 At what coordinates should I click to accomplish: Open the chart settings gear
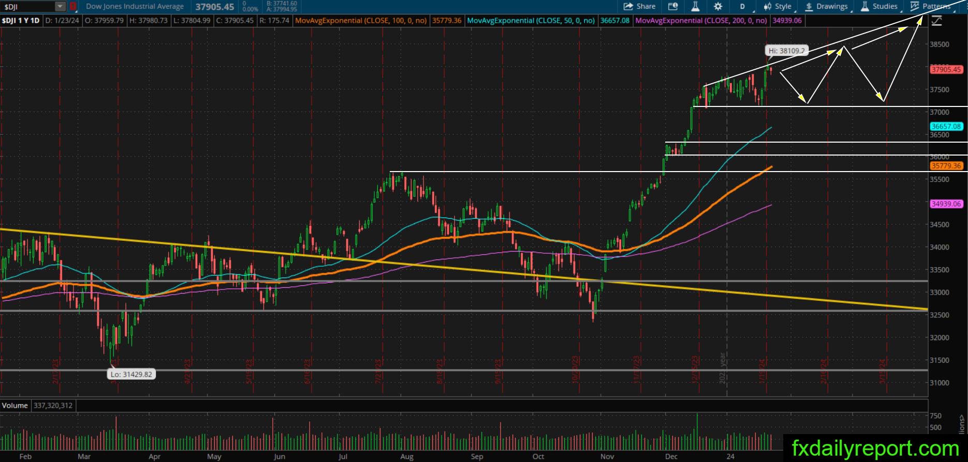click(717, 7)
